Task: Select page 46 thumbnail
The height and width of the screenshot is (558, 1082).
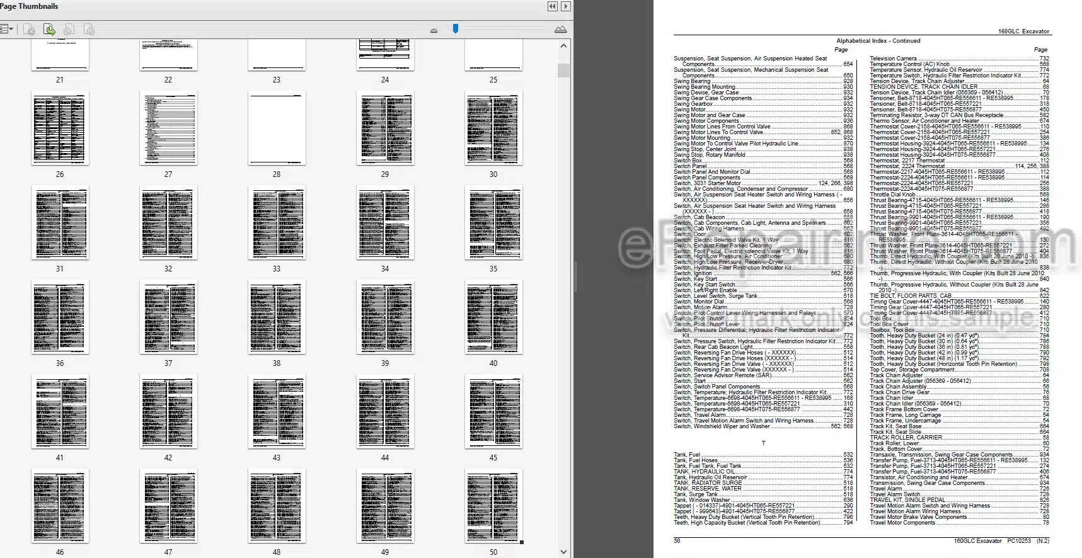Action: point(60,506)
